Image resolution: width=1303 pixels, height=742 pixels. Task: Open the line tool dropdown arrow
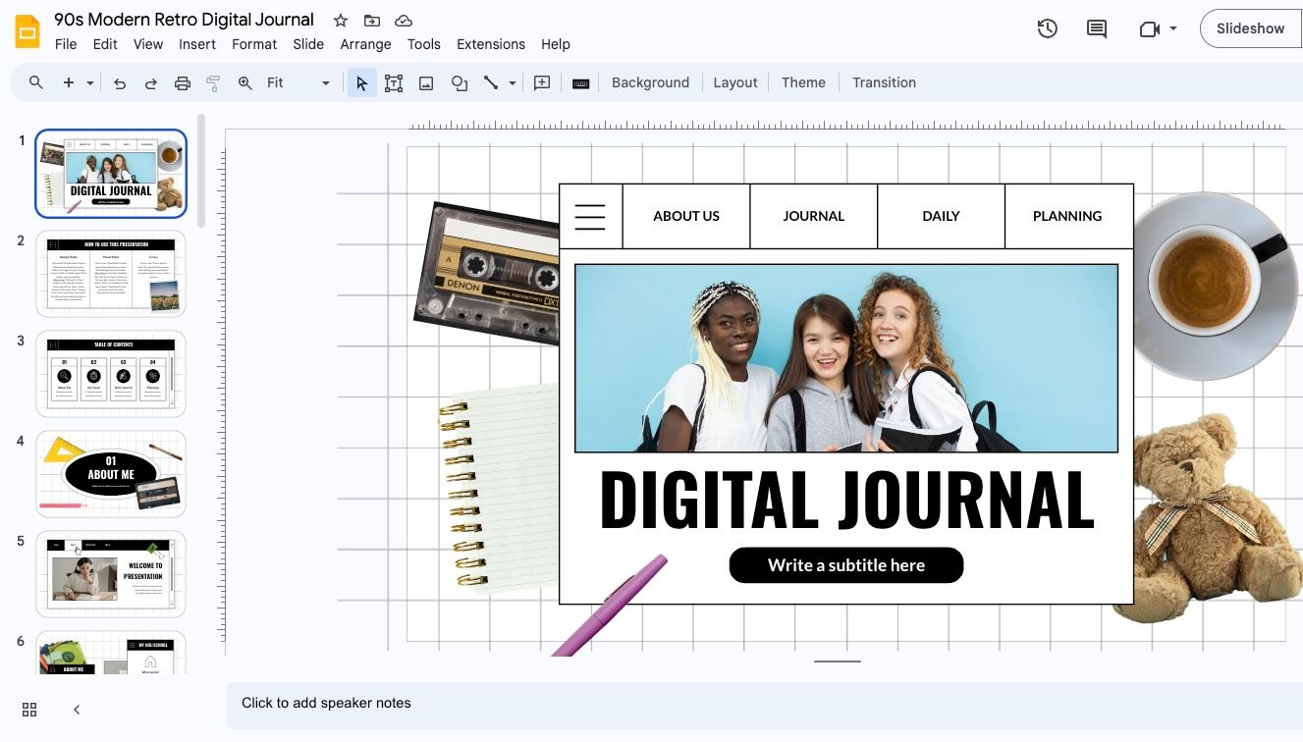point(512,83)
